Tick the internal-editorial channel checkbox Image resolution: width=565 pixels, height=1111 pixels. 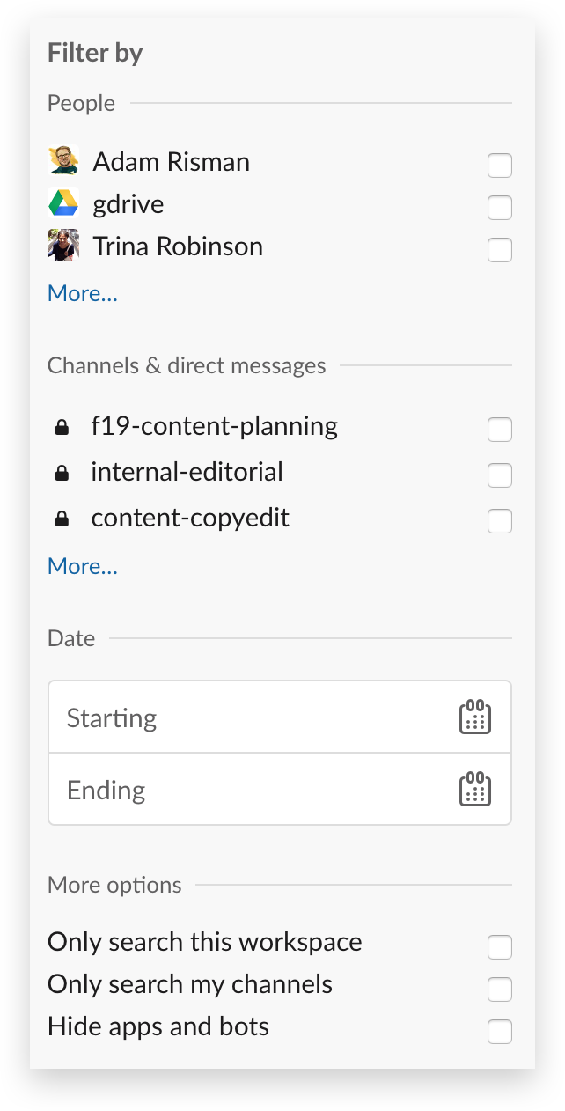(500, 475)
